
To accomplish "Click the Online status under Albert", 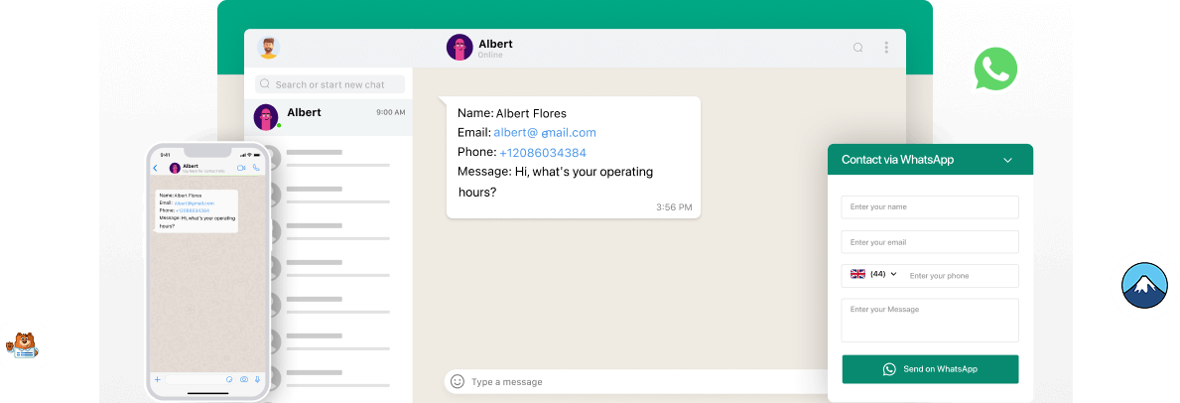I will [x=490, y=55].
